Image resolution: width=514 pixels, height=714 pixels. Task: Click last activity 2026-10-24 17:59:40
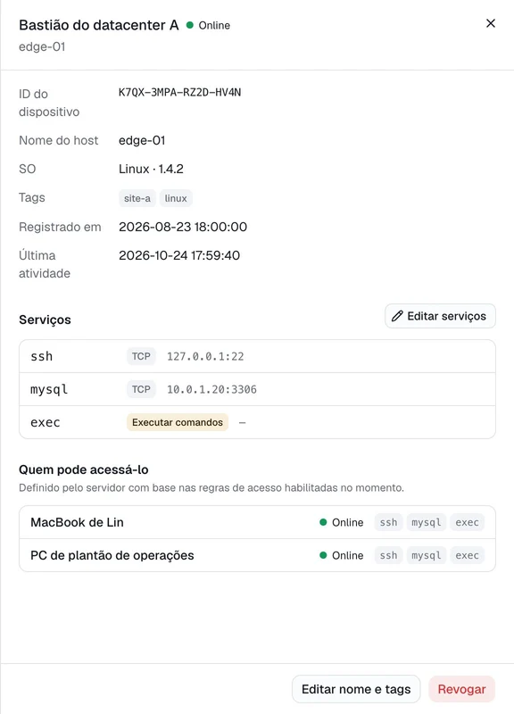pos(179,255)
